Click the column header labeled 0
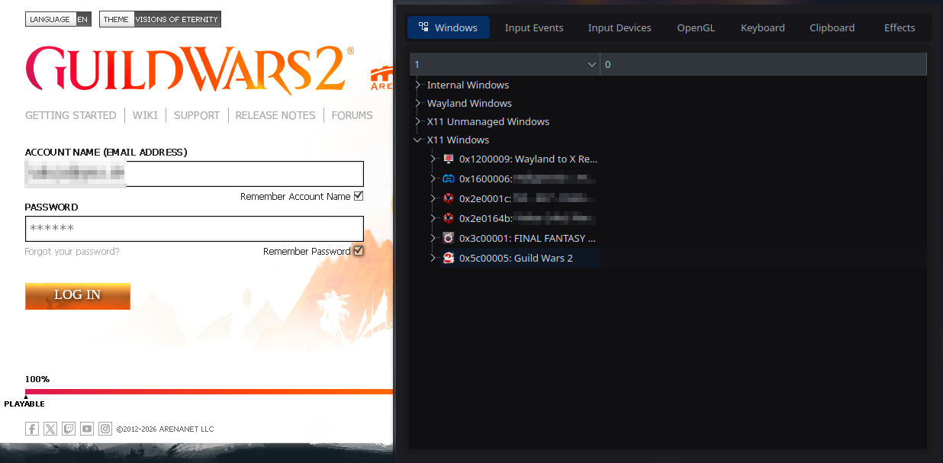The height and width of the screenshot is (463, 943). 763,65
